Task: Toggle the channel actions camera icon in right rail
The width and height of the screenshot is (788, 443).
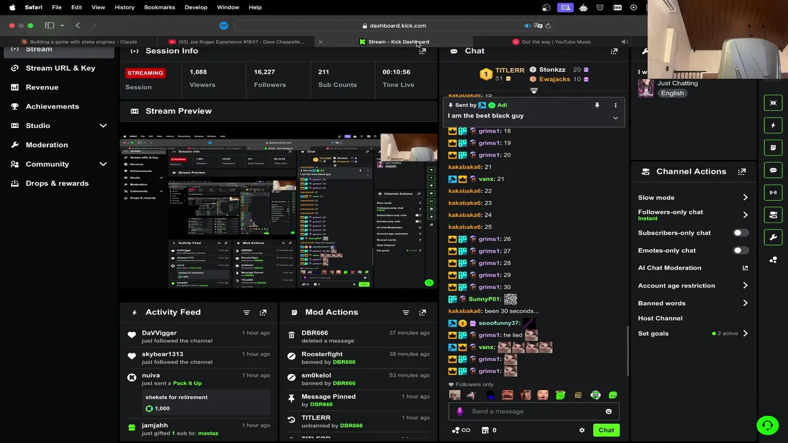Action: click(x=773, y=215)
